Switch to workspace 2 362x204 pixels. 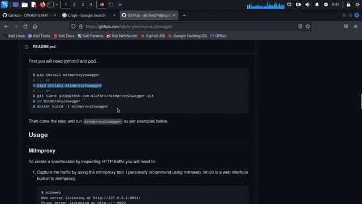pyautogui.click(x=74, y=5)
